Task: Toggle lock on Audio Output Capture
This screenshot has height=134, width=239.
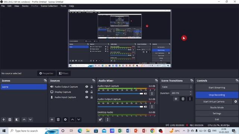Action: click(91, 87)
